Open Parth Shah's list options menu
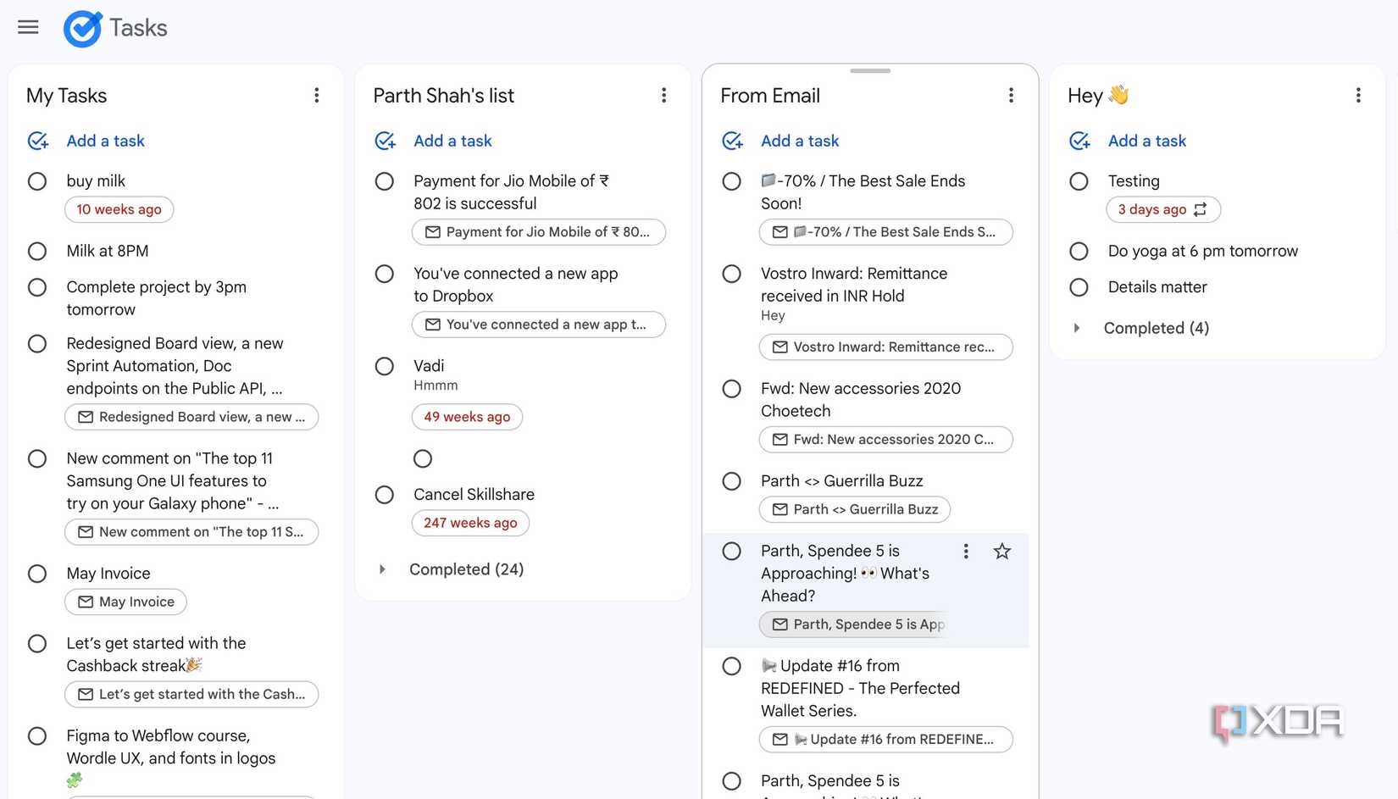 [x=663, y=96]
